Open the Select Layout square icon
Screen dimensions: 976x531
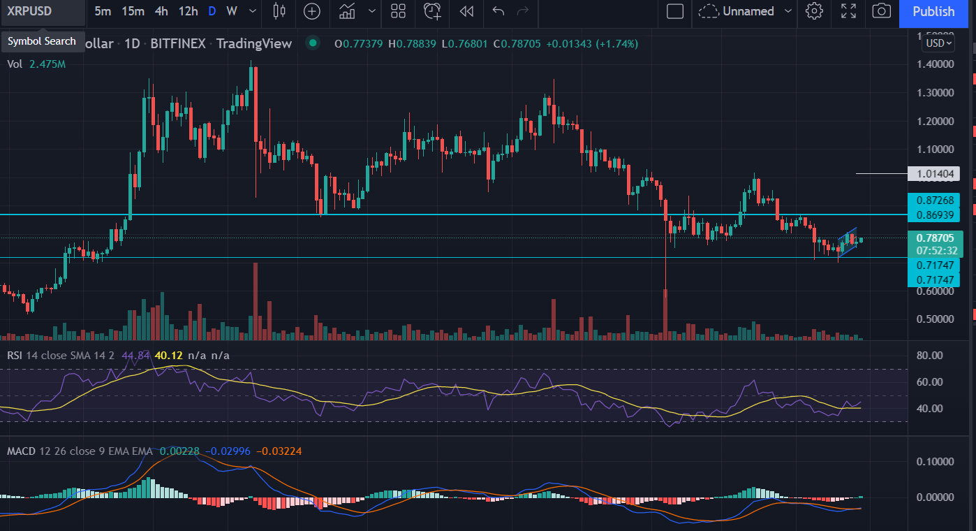pyautogui.click(x=674, y=11)
